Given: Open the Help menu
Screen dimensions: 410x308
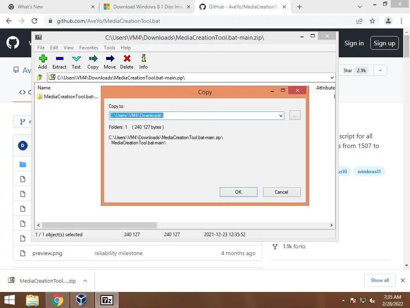Looking at the screenshot, I should coord(126,48).
